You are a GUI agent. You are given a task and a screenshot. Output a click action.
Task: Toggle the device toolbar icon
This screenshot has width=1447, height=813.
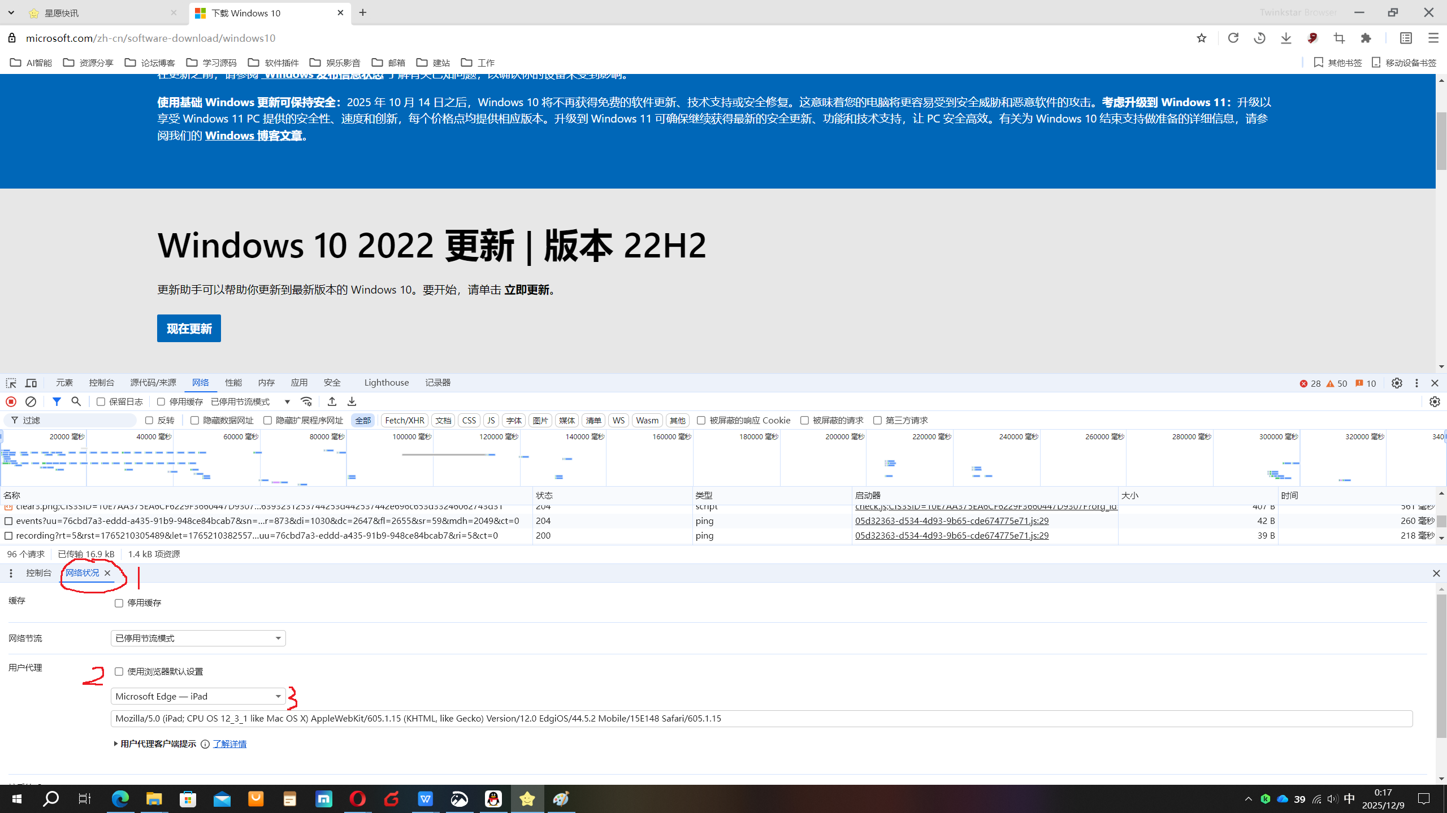(31, 383)
